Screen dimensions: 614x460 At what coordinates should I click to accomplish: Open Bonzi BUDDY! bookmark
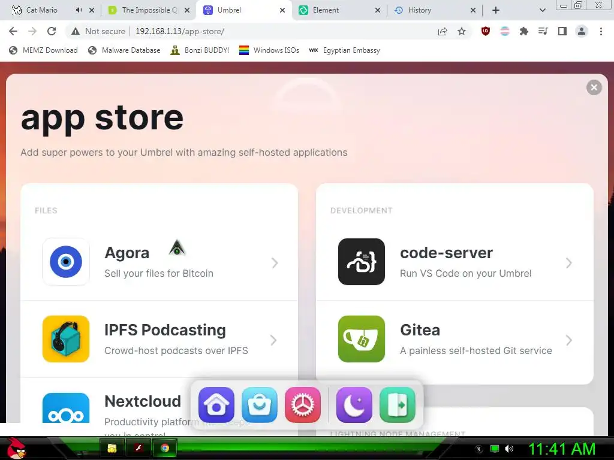pyautogui.click(x=200, y=50)
